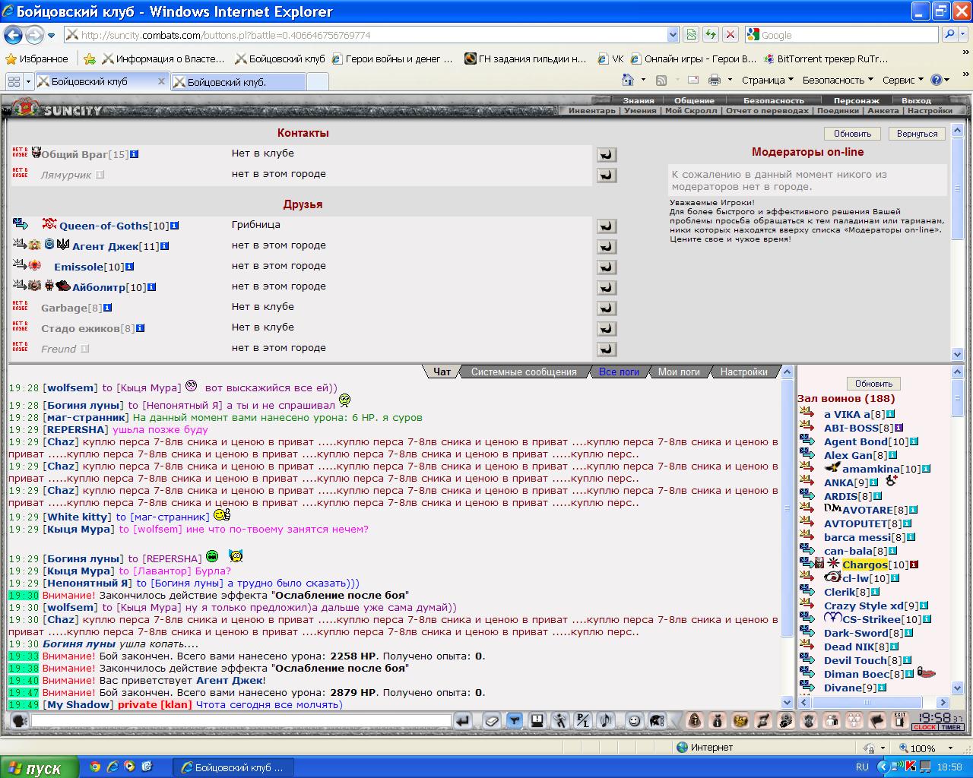Click the eraser clear-chat icon

pos(491,720)
